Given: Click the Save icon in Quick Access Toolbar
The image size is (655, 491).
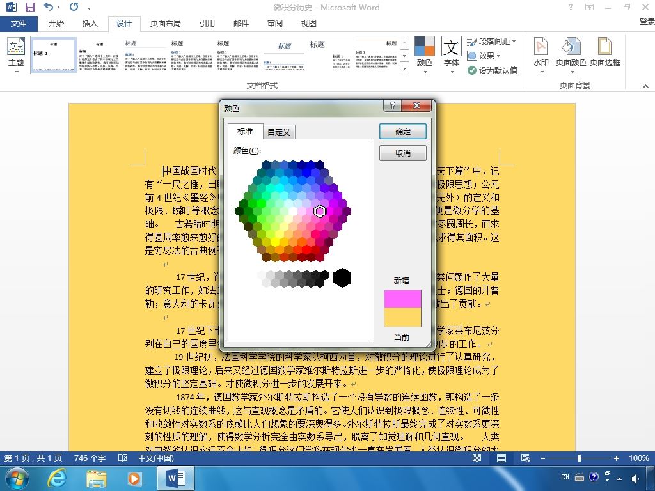Looking at the screenshot, I should click(29, 7).
